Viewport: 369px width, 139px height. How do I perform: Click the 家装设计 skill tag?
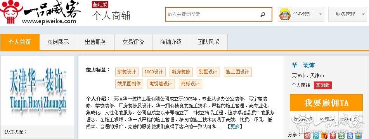pyautogui.click(x=127, y=72)
